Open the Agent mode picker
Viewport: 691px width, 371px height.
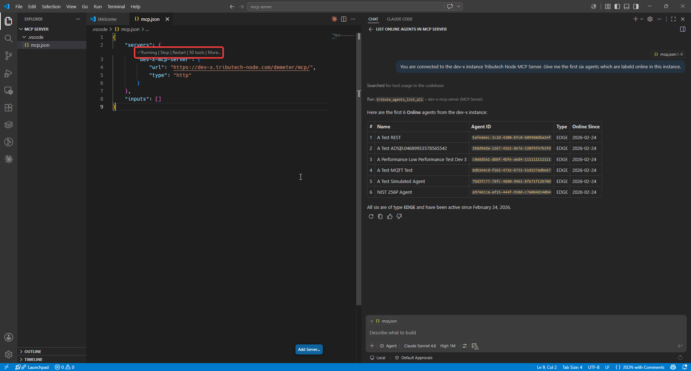388,346
